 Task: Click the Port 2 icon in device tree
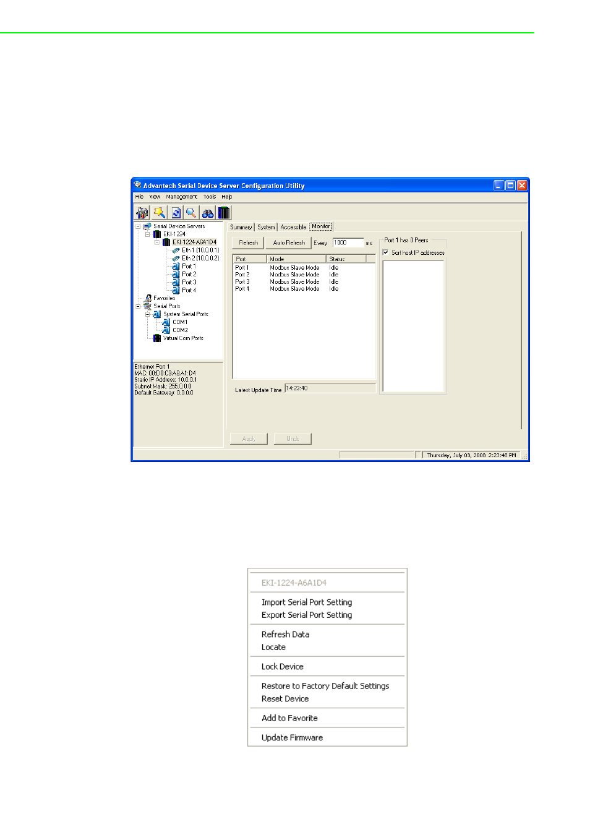176,275
